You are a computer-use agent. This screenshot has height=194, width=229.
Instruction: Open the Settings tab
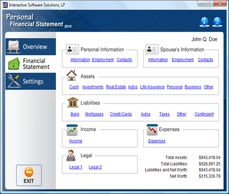click(30, 81)
